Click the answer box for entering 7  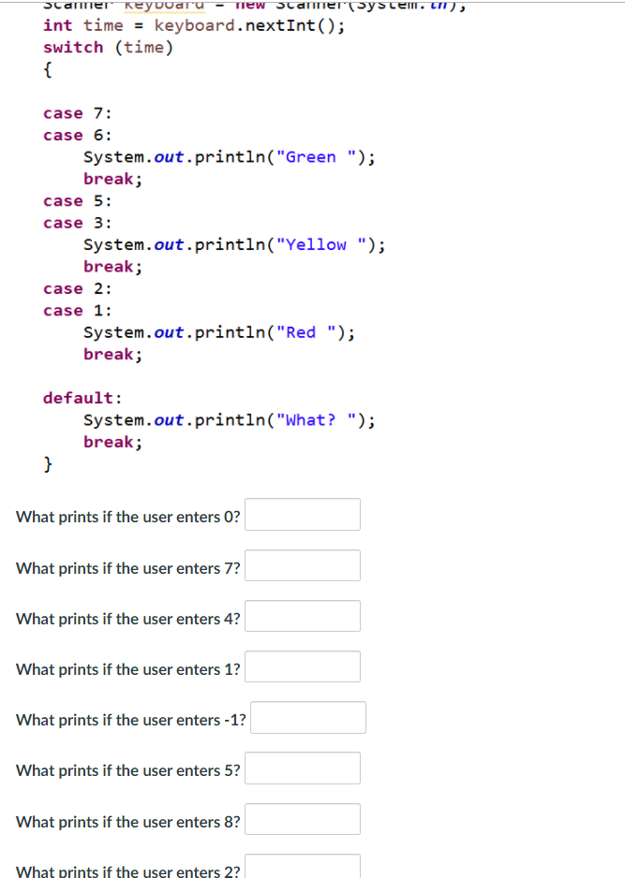(x=302, y=565)
